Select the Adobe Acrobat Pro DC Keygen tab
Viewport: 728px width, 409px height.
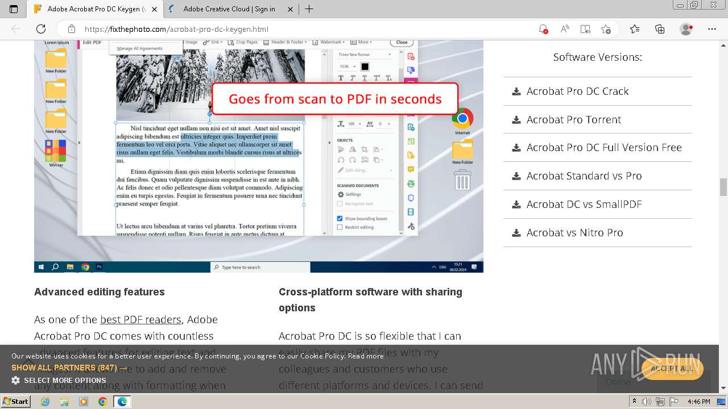(x=96, y=9)
